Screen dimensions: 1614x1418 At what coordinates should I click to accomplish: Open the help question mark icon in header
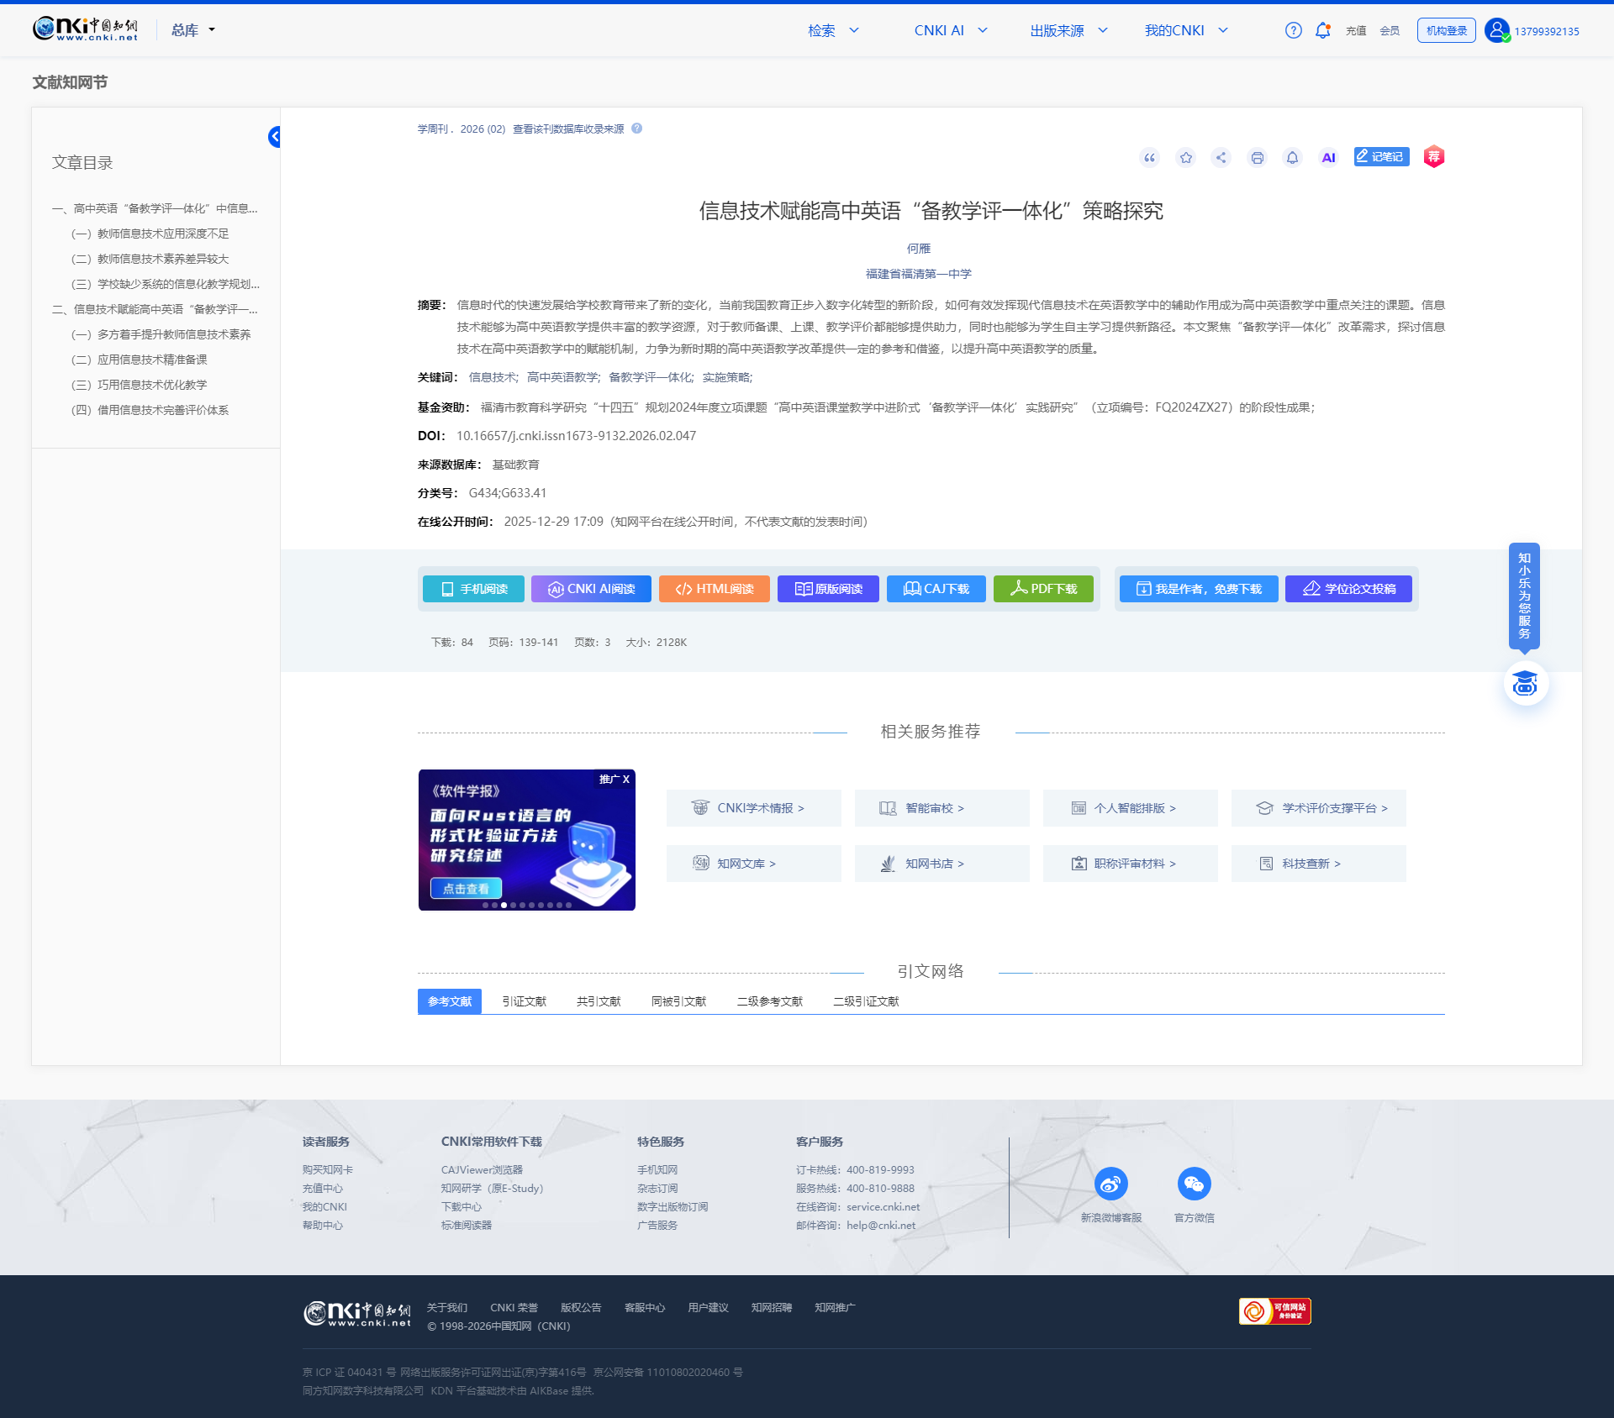(1293, 31)
